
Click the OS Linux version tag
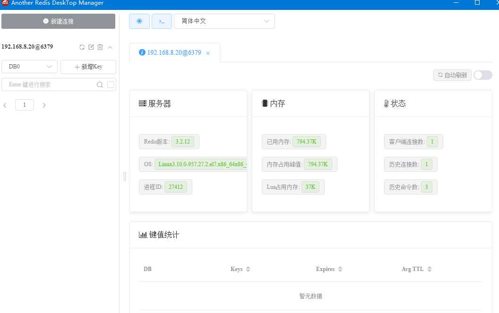pos(201,164)
